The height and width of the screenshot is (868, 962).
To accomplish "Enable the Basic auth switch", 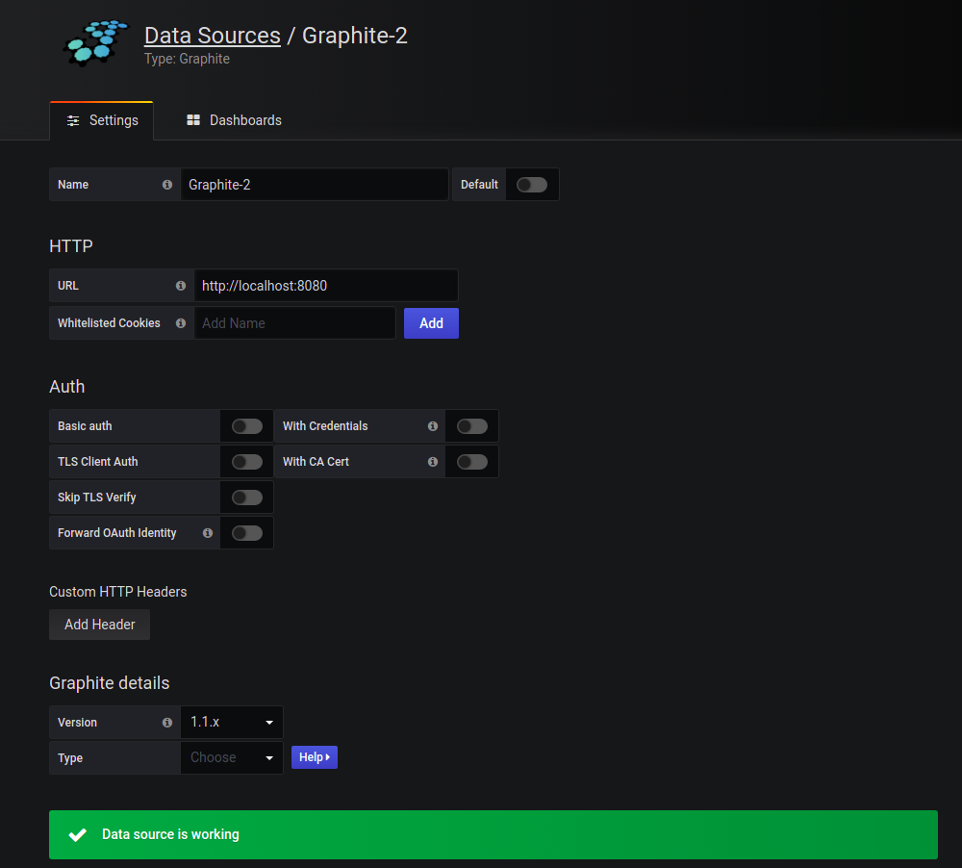I will pyautogui.click(x=247, y=426).
